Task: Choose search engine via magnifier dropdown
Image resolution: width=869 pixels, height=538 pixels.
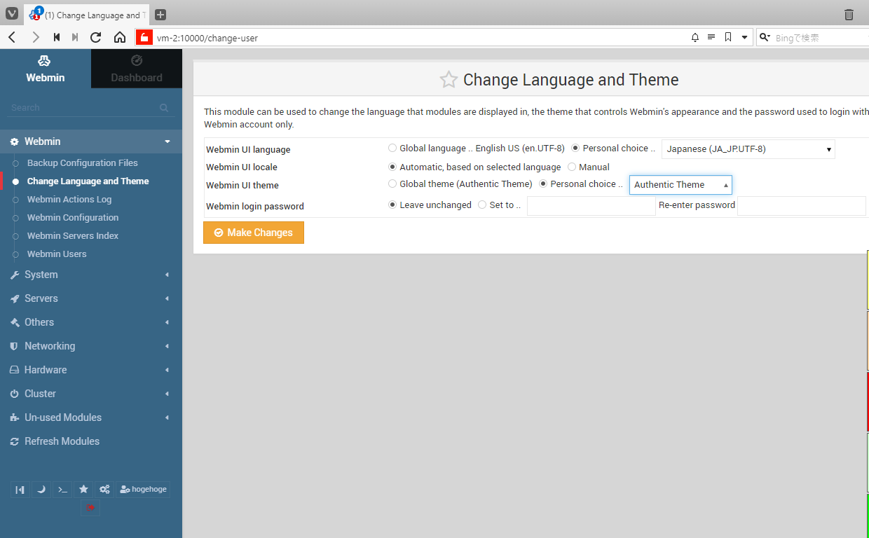Action: (765, 38)
